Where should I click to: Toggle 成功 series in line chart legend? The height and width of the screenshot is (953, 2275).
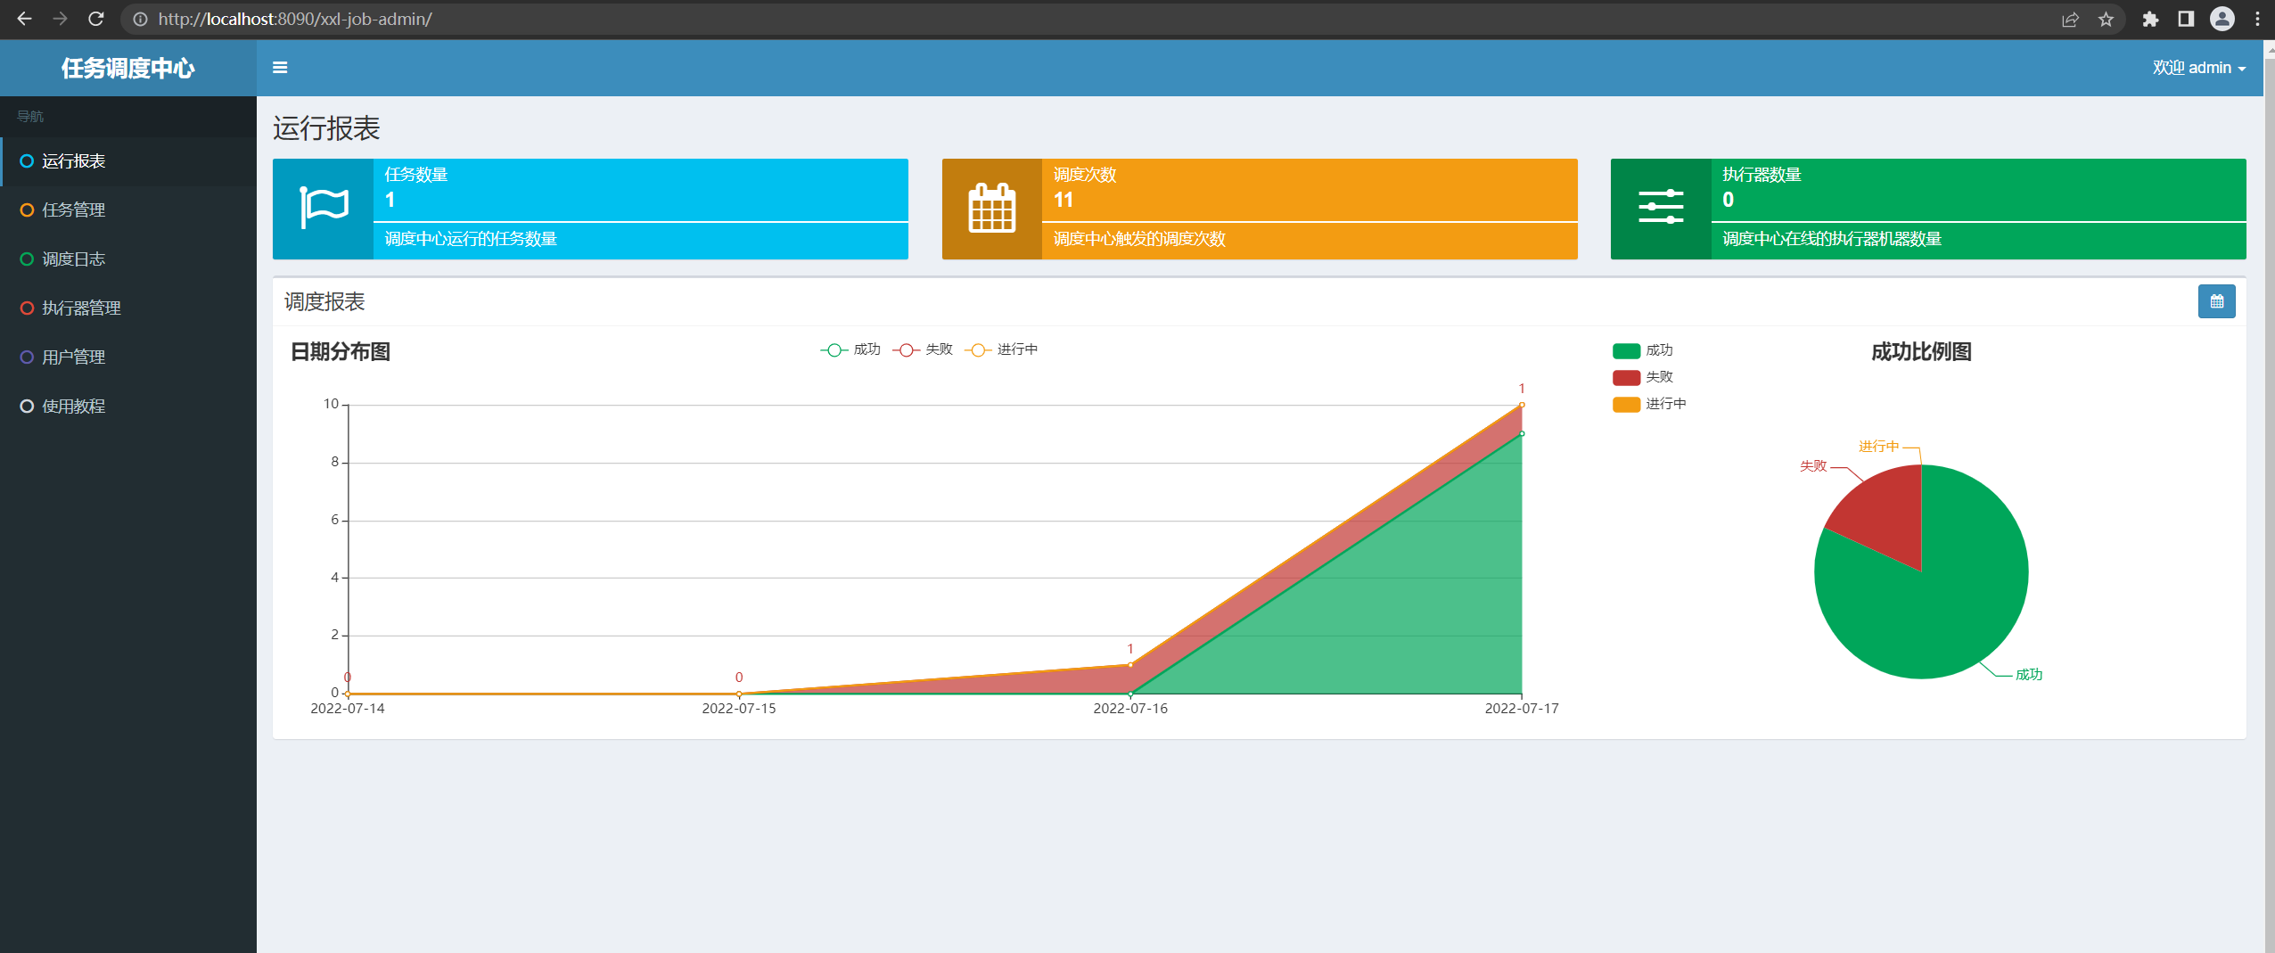click(x=850, y=350)
